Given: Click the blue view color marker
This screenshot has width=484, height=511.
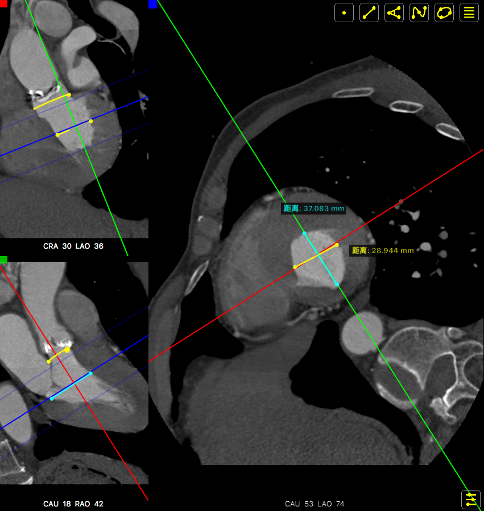Looking at the screenshot, I should point(152,4).
